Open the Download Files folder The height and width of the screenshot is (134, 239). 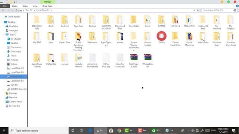point(120,23)
